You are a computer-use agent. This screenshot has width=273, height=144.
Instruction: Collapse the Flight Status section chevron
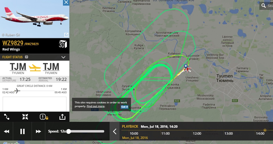63,57
